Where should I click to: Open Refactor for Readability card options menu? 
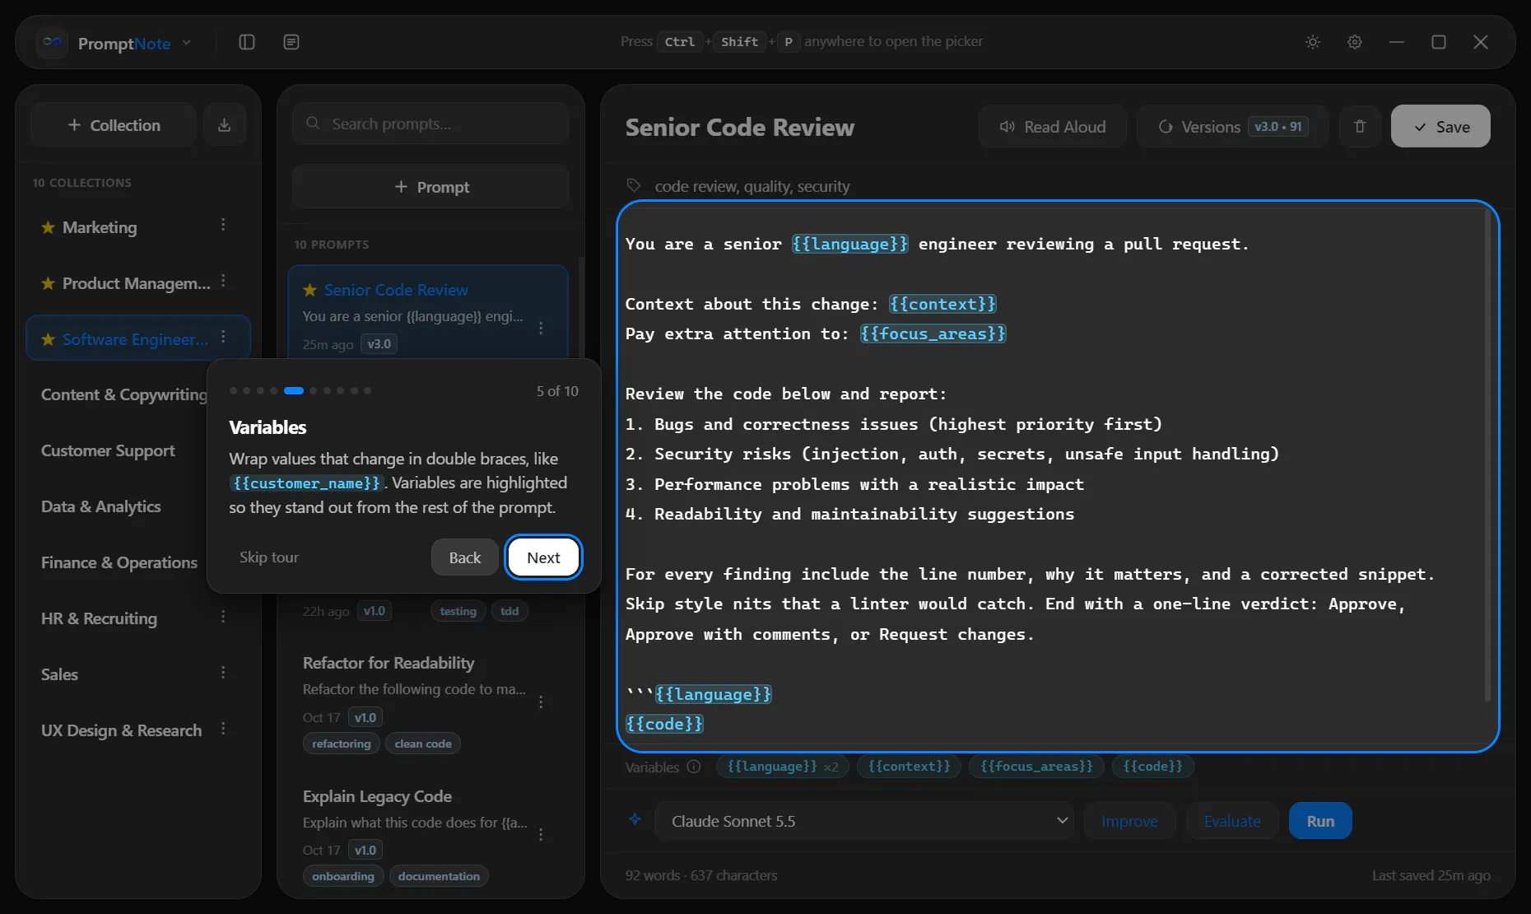tap(541, 702)
